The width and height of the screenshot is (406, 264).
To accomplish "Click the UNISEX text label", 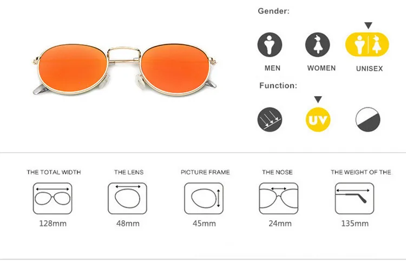I will pyautogui.click(x=369, y=69).
